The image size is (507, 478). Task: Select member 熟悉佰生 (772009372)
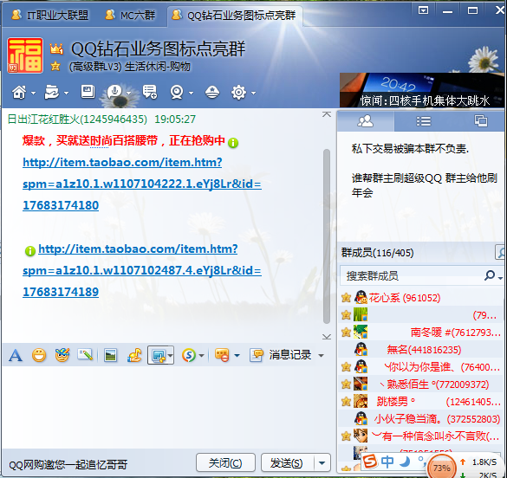pyautogui.click(x=421, y=384)
